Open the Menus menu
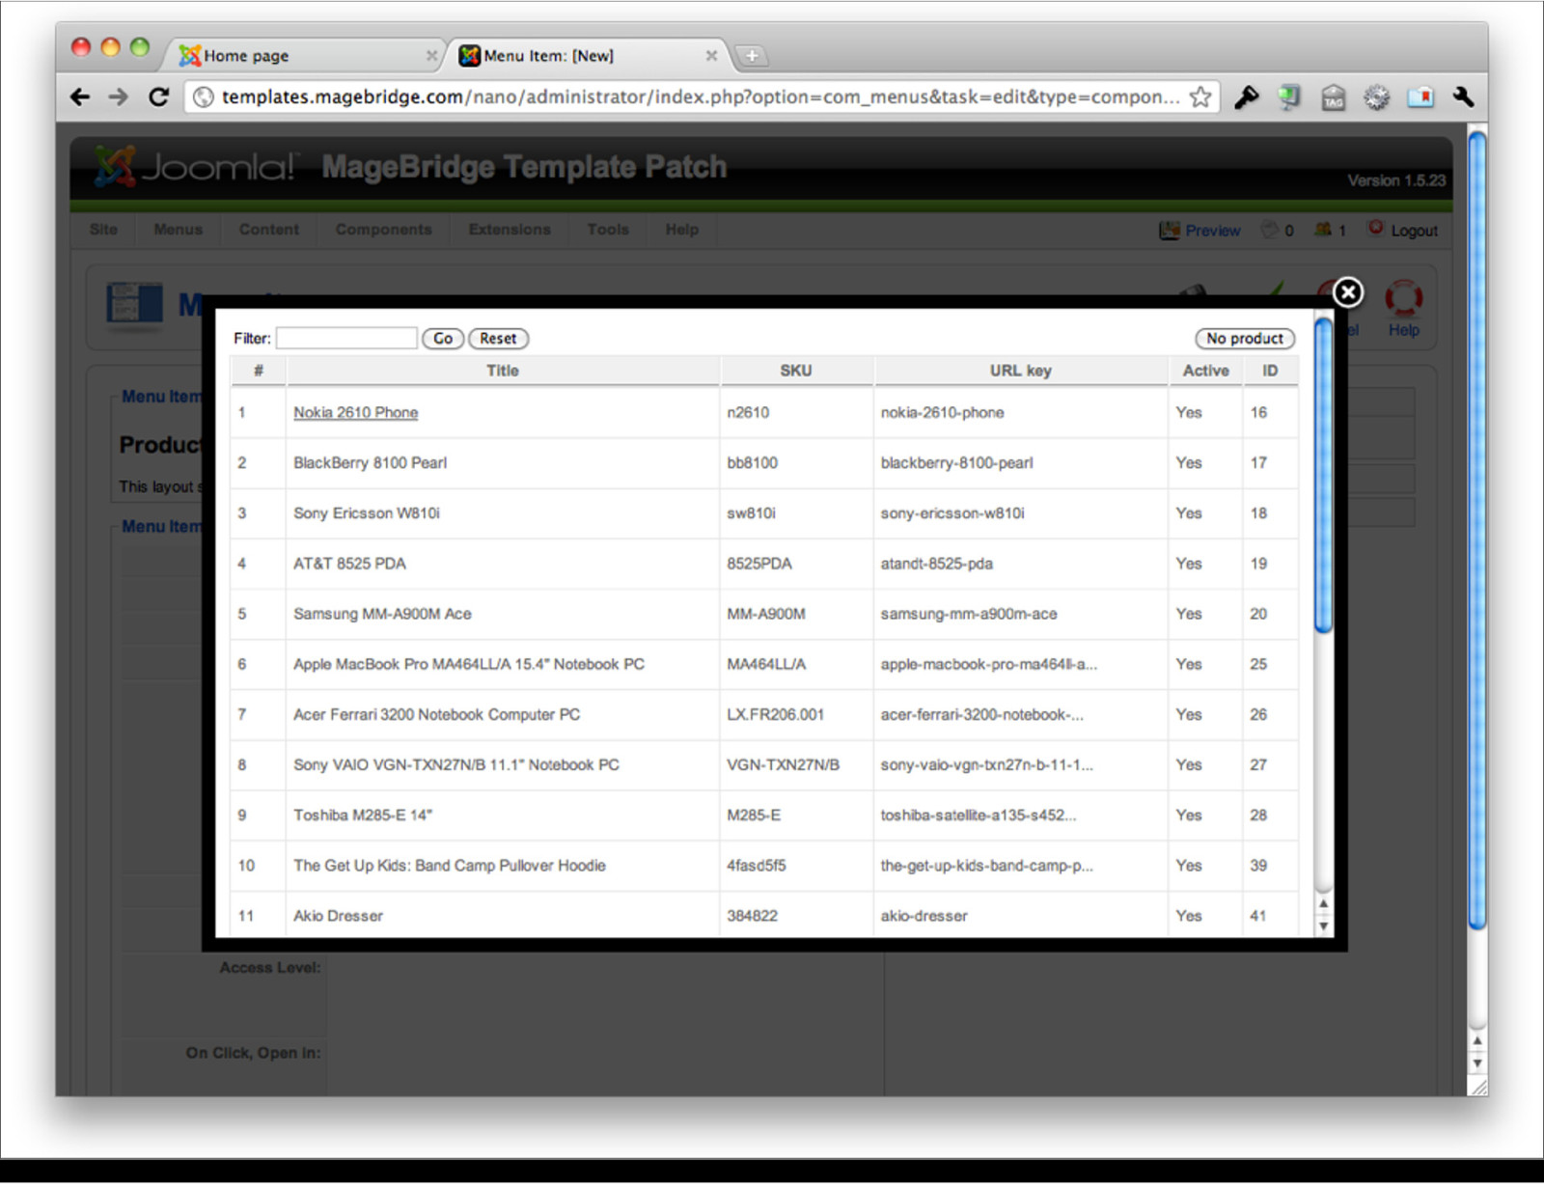This screenshot has width=1544, height=1189. (179, 230)
